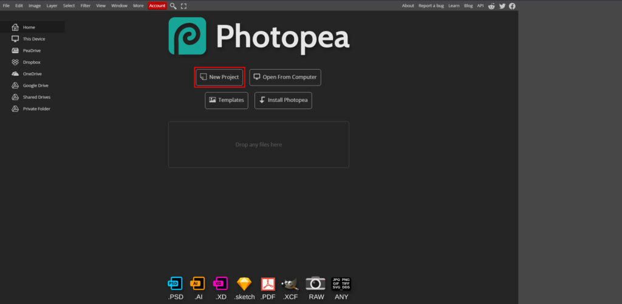The width and height of the screenshot is (622, 304).
Task: Click the red Account button
Action: 157,5
